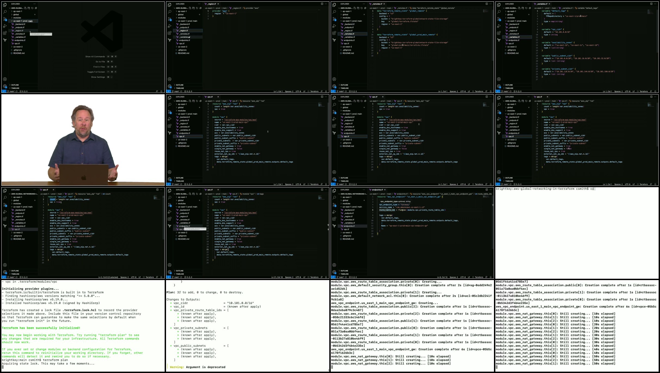Click Accounts icon in the welcome frame
The width and height of the screenshot is (660, 373).
5,79
